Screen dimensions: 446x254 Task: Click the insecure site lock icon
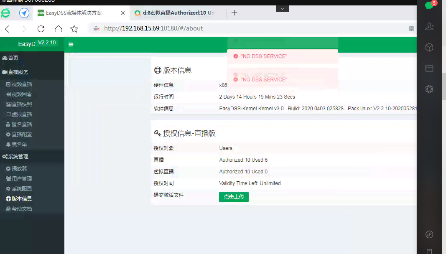(97, 28)
